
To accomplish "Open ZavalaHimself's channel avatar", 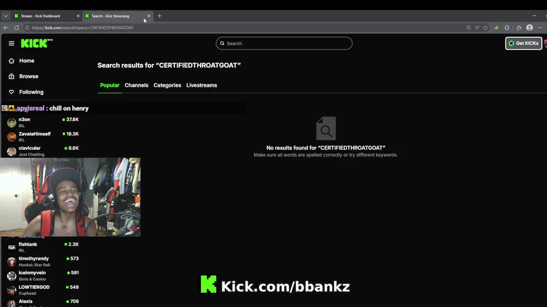I will (x=12, y=137).
